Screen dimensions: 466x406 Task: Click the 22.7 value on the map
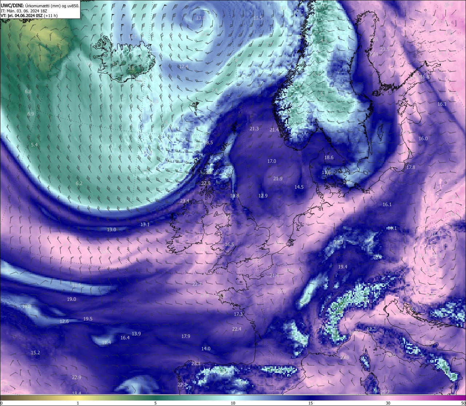coord(197,284)
